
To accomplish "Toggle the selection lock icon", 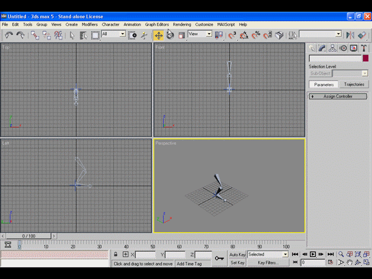I will [116, 255].
